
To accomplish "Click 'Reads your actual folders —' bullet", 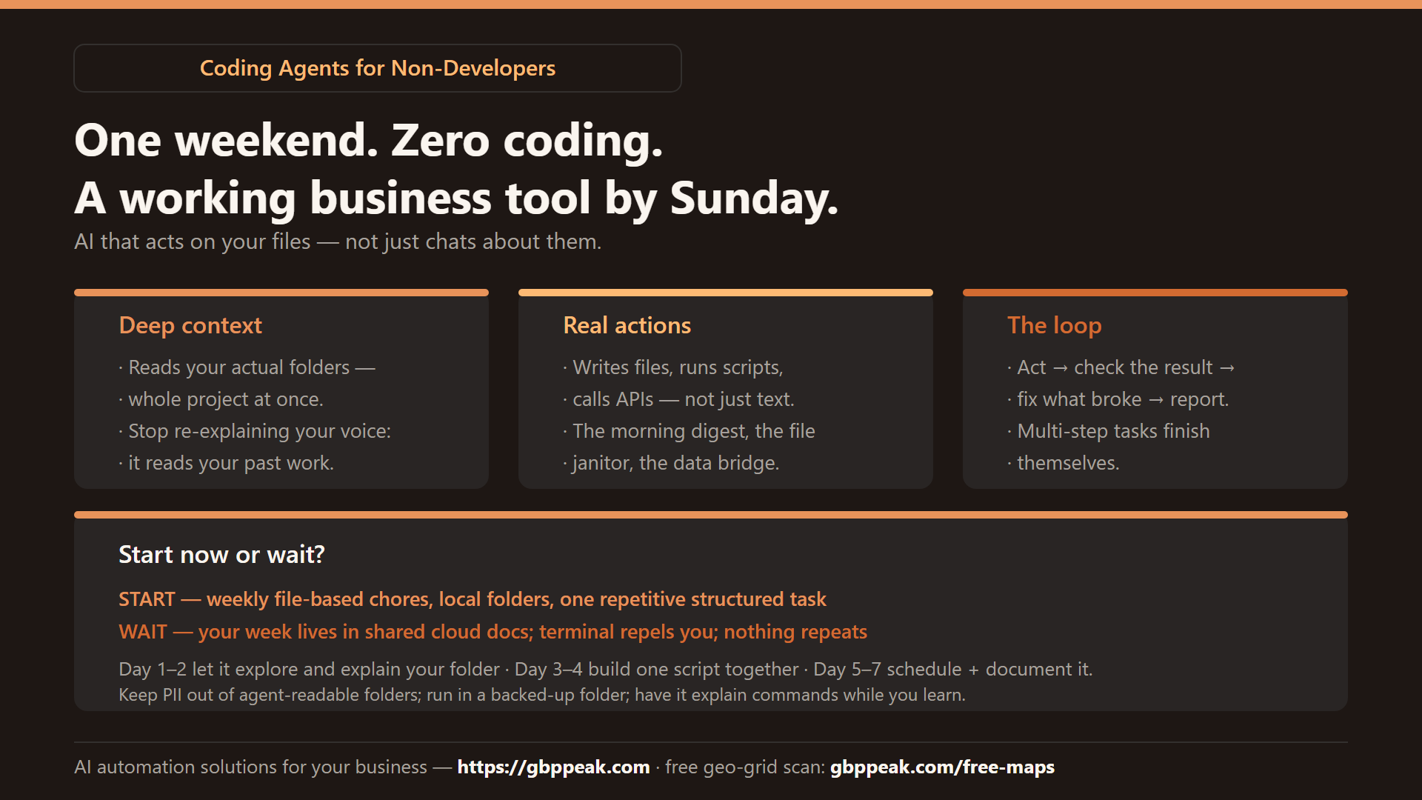I will pyautogui.click(x=247, y=367).
